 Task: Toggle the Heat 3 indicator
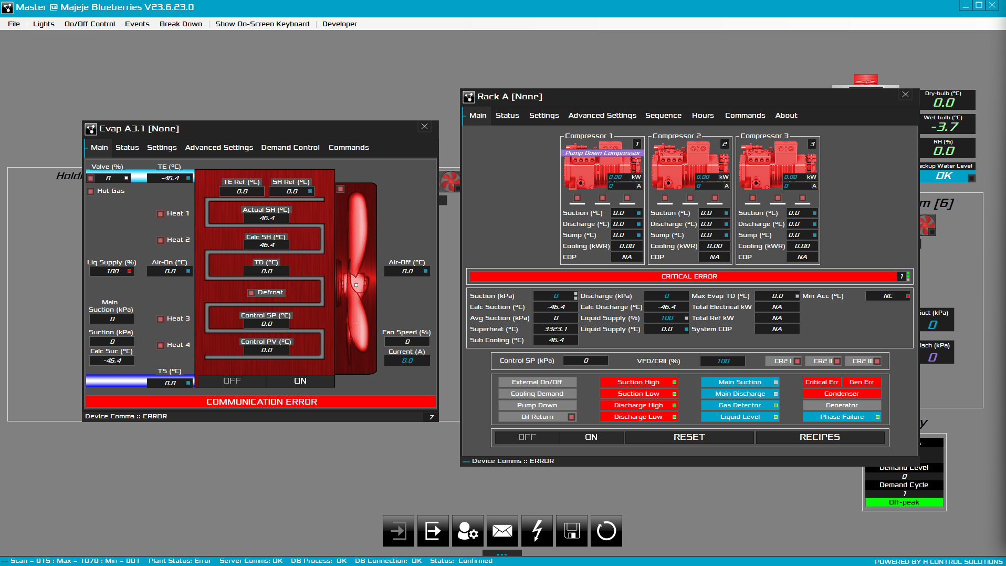click(161, 319)
